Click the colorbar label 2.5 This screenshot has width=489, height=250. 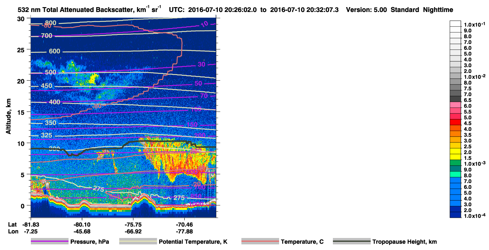(x=468, y=147)
